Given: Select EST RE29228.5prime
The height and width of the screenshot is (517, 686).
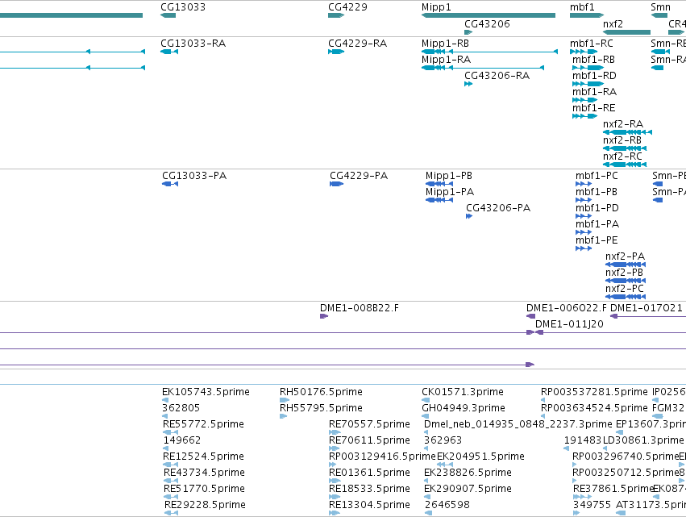Looking at the screenshot, I should tap(205, 505).
